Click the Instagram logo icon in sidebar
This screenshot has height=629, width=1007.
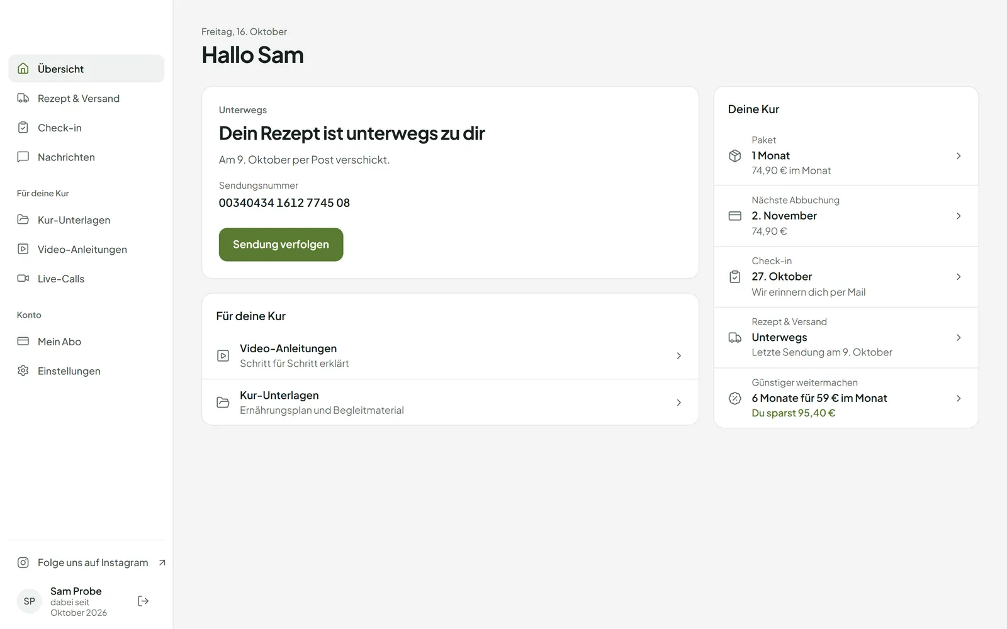(23, 562)
